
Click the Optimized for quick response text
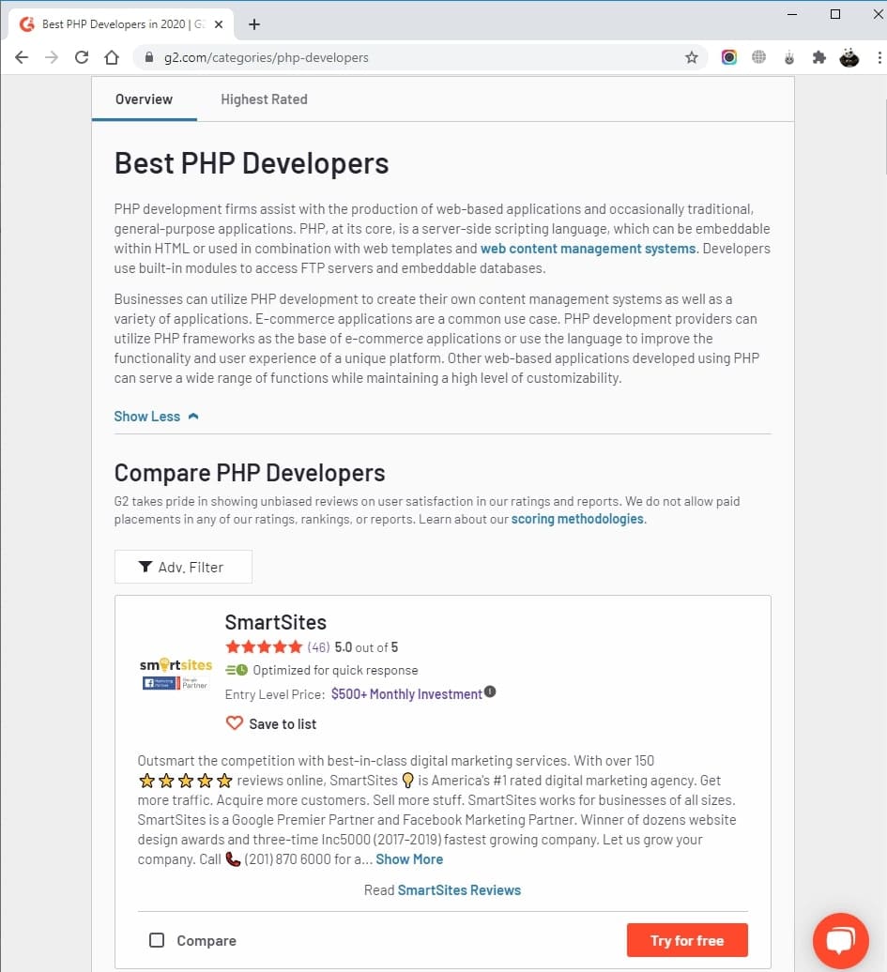[x=336, y=670]
